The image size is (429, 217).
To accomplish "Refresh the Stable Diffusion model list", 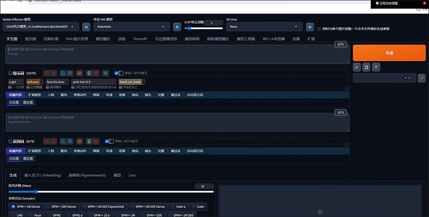I will click(x=86, y=27).
